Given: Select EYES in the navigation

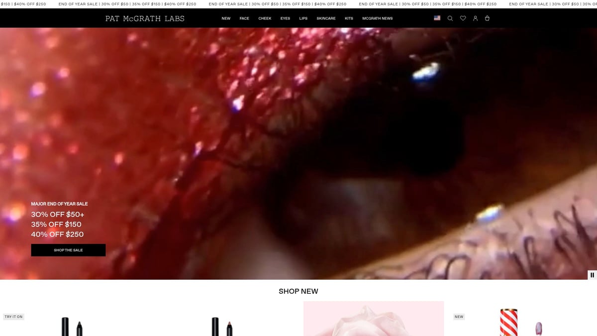Looking at the screenshot, I should pyautogui.click(x=285, y=18).
